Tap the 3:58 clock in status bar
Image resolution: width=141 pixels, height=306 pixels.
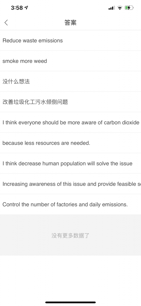17,8
